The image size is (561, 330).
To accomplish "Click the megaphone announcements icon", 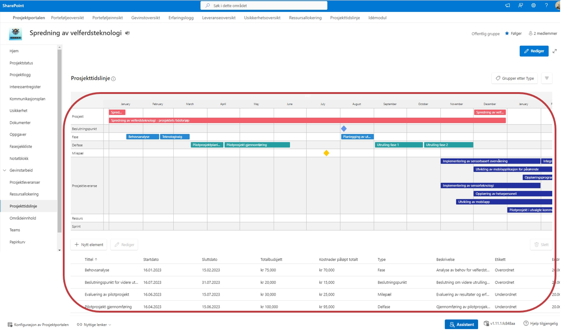I will (x=507, y=5).
